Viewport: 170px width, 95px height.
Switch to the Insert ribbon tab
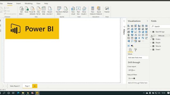click(18, 3)
